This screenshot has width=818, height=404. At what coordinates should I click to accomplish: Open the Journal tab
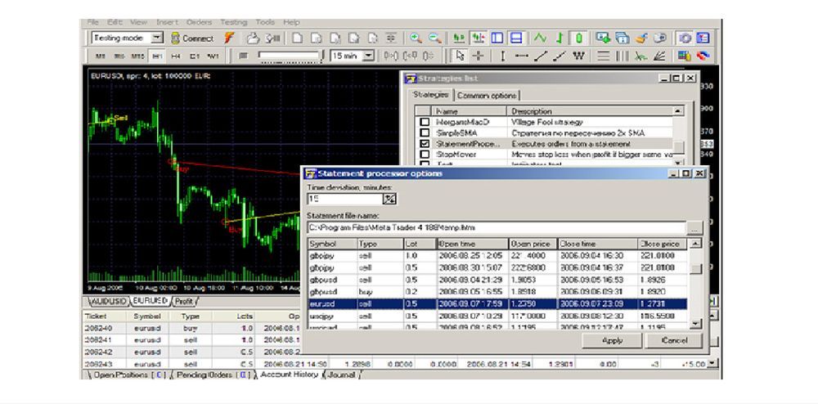(342, 375)
